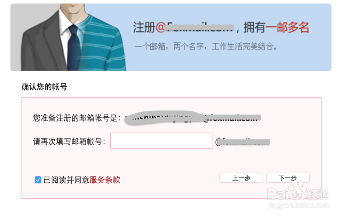Open the 服务条款 link
The image size is (348, 217).
tap(105, 180)
